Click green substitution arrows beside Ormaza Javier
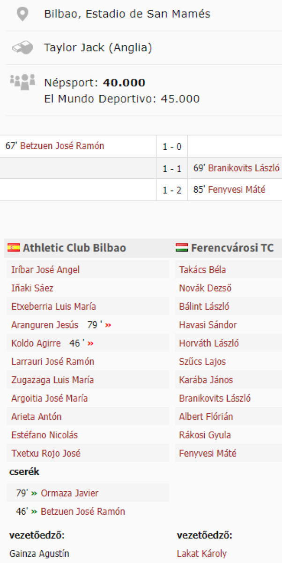Screen dimensions: 282x563 pyautogui.click(x=34, y=493)
